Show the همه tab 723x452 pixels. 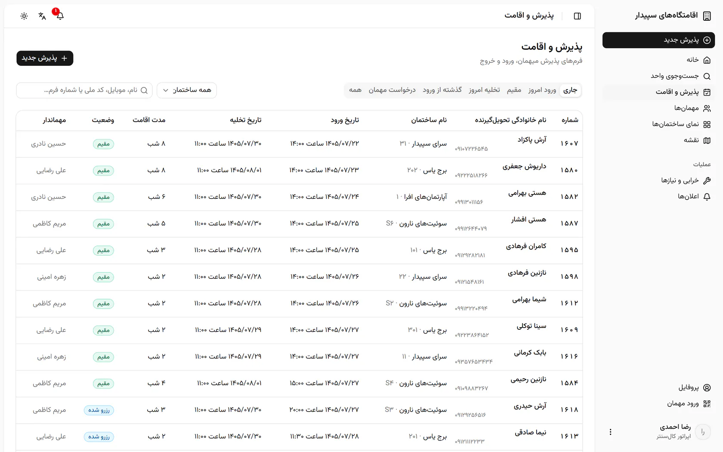click(x=355, y=90)
